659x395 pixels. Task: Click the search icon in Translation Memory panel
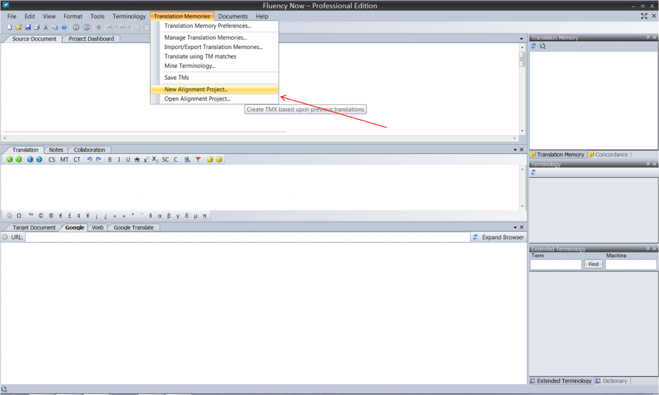coord(543,46)
